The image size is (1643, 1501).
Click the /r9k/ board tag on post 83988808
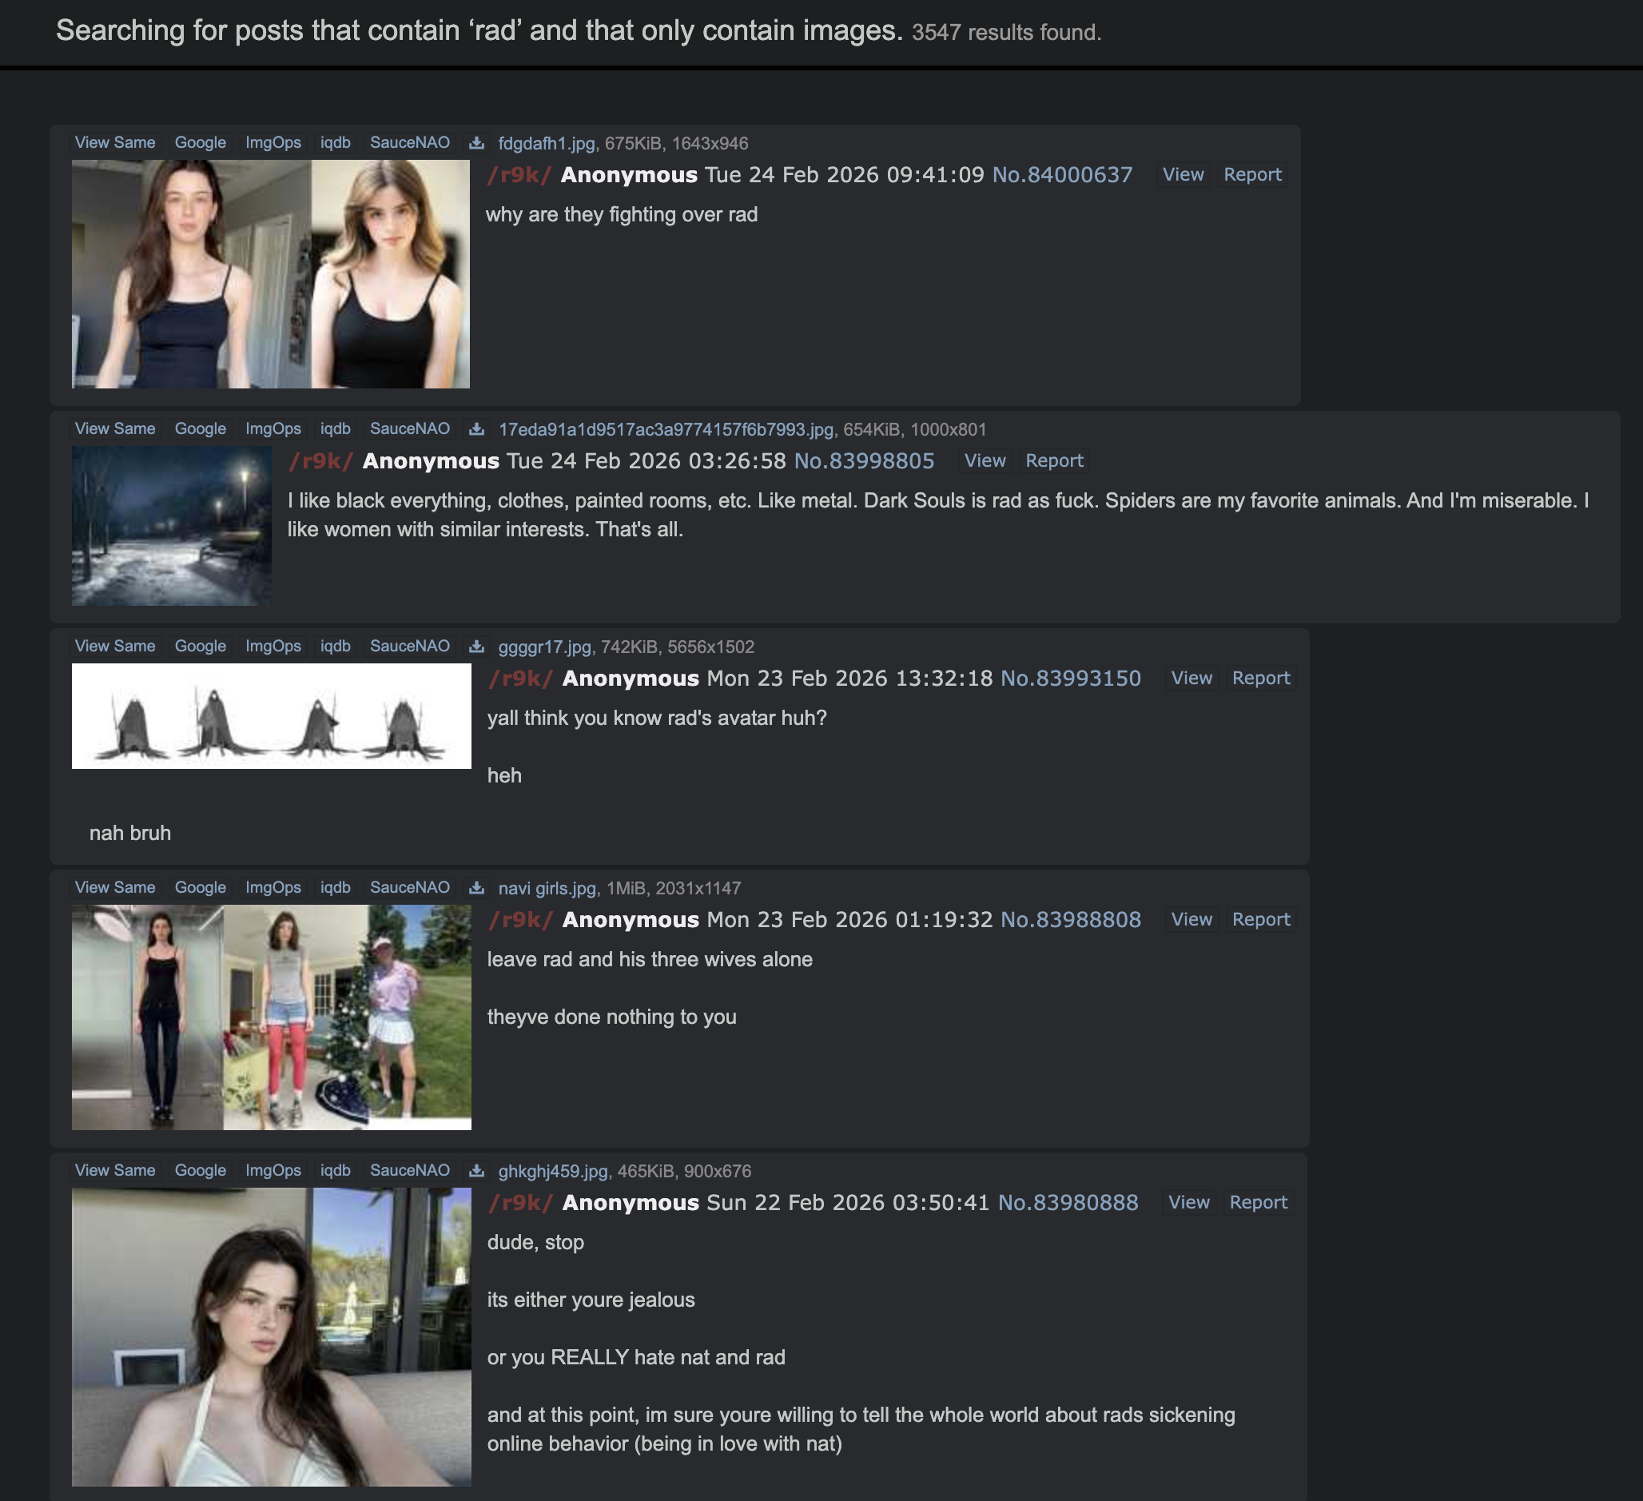coord(520,921)
